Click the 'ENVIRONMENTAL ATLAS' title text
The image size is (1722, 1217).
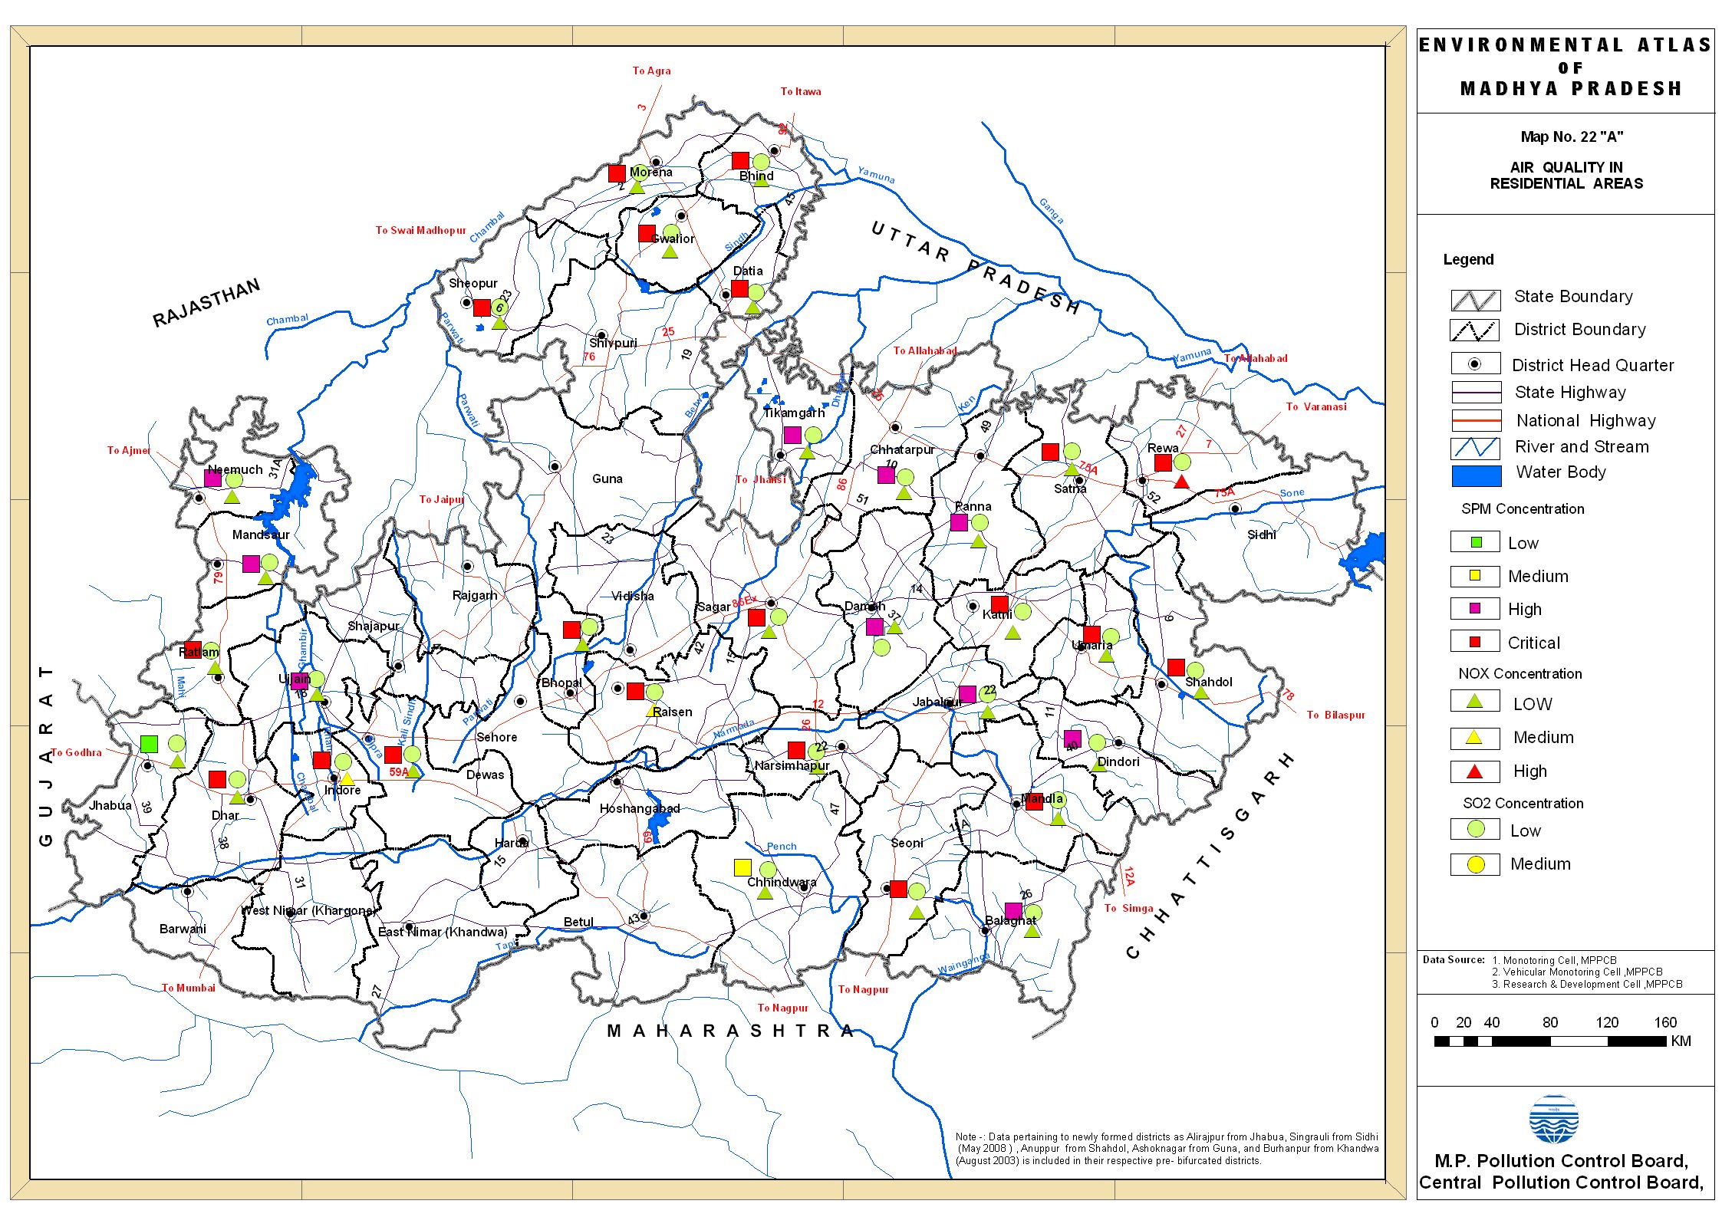point(1565,45)
